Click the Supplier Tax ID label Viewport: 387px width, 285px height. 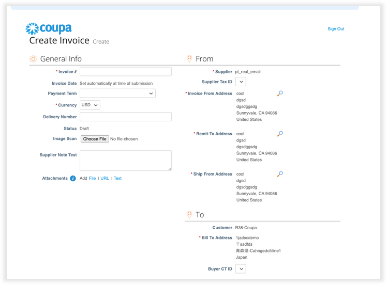[217, 82]
